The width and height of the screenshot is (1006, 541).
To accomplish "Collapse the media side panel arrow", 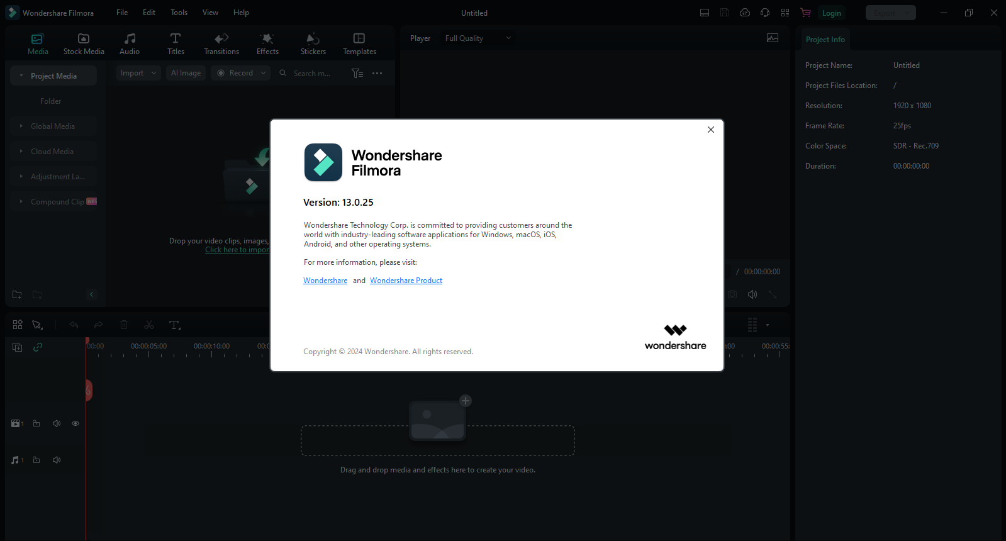I will [x=91, y=294].
